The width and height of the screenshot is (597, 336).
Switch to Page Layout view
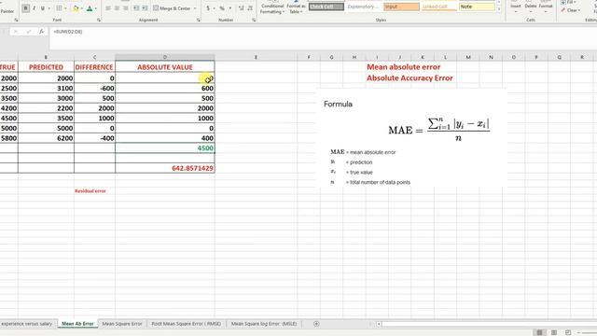point(554,332)
